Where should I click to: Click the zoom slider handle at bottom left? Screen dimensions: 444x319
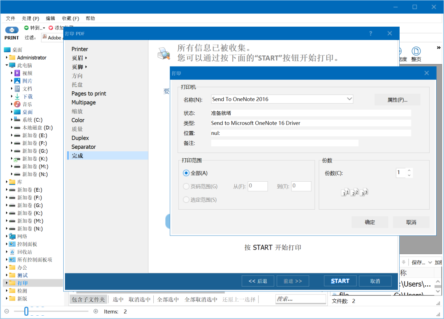point(26,311)
